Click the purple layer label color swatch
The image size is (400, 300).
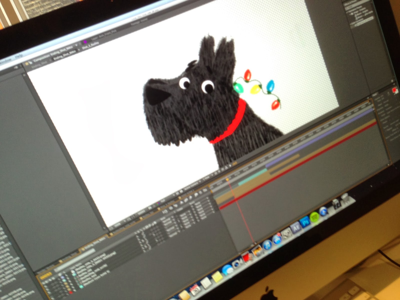[x=63, y=277]
